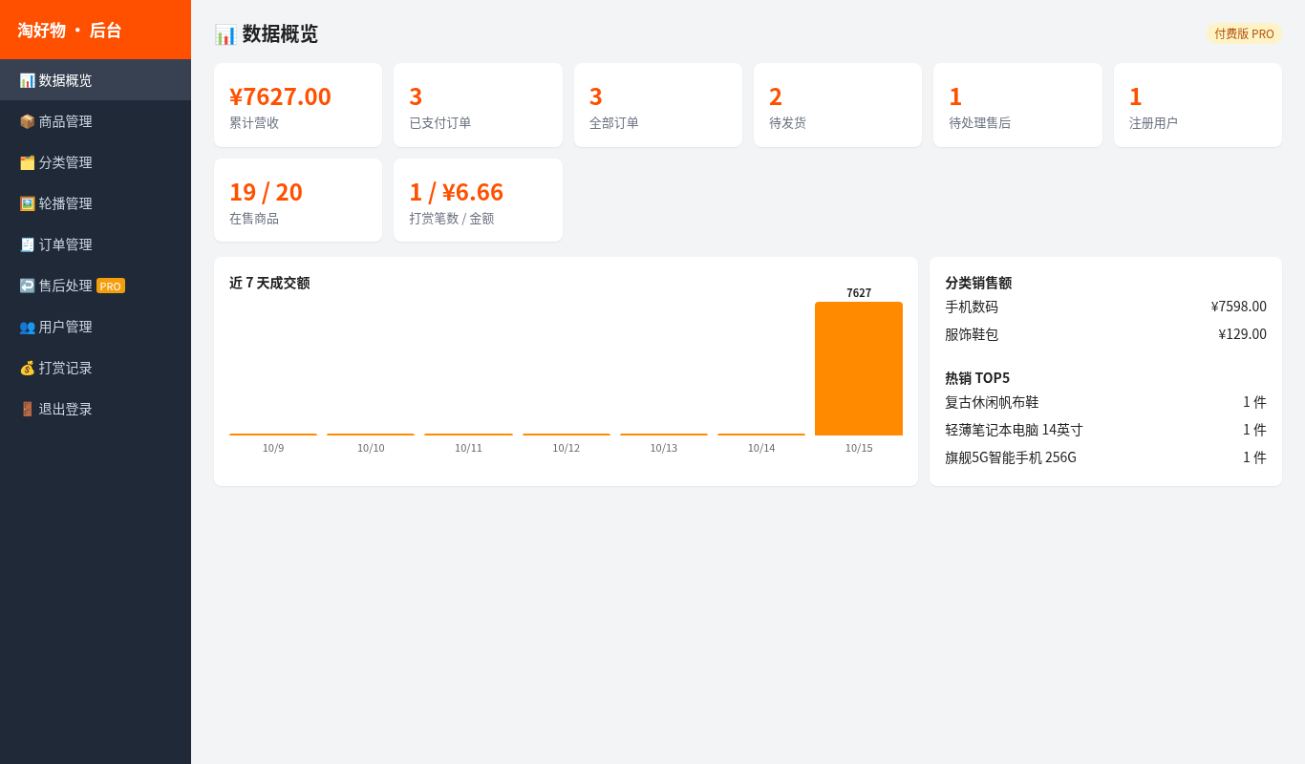The height and width of the screenshot is (764, 1305).
Task: Go to 商品管理 in the sidebar
Action: coord(96,121)
